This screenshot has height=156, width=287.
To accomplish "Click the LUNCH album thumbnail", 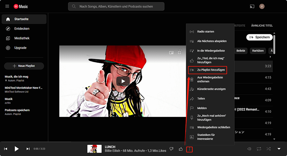I will click(94, 149).
